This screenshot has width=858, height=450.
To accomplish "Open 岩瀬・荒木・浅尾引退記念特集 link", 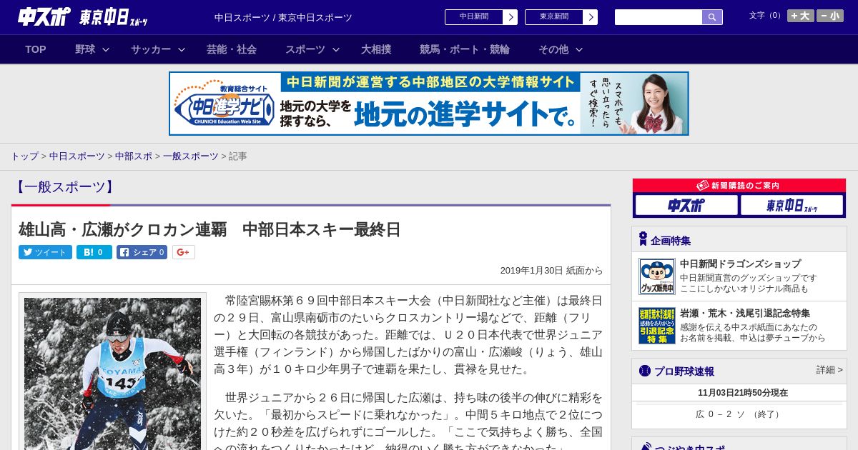I will [745, 313].
